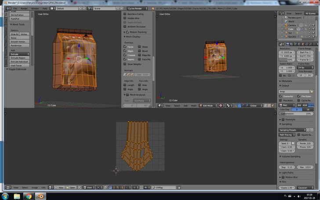This screenshot has width=320, height=200.
Task: Open the Sampling Presets dropdown
Action: [292, 130]
